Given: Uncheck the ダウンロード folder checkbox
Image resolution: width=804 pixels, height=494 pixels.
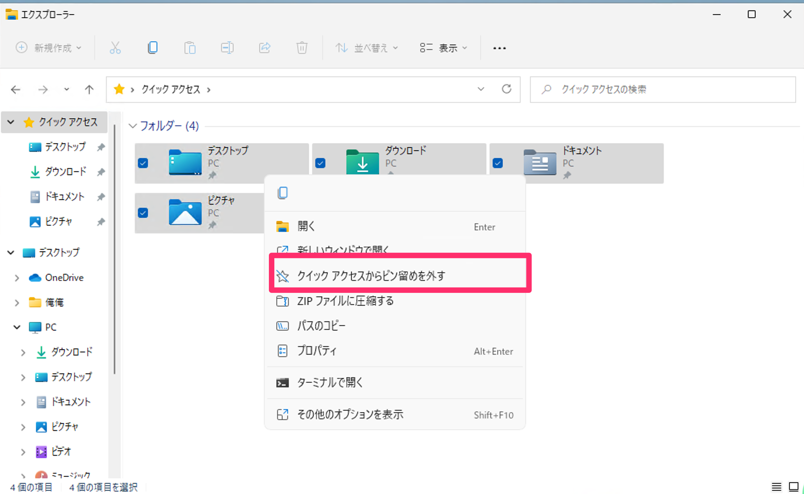Looking at the screenshot, I should pos(320,163).
